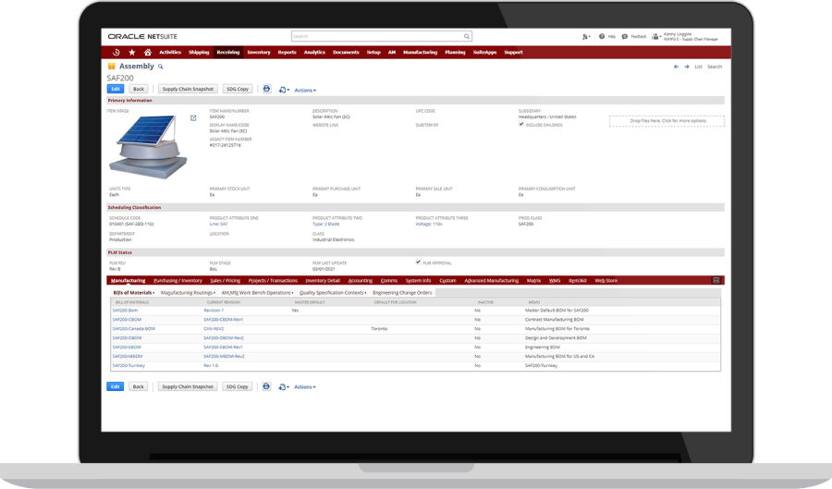Click the magnifier icon in the global search box

467,37
